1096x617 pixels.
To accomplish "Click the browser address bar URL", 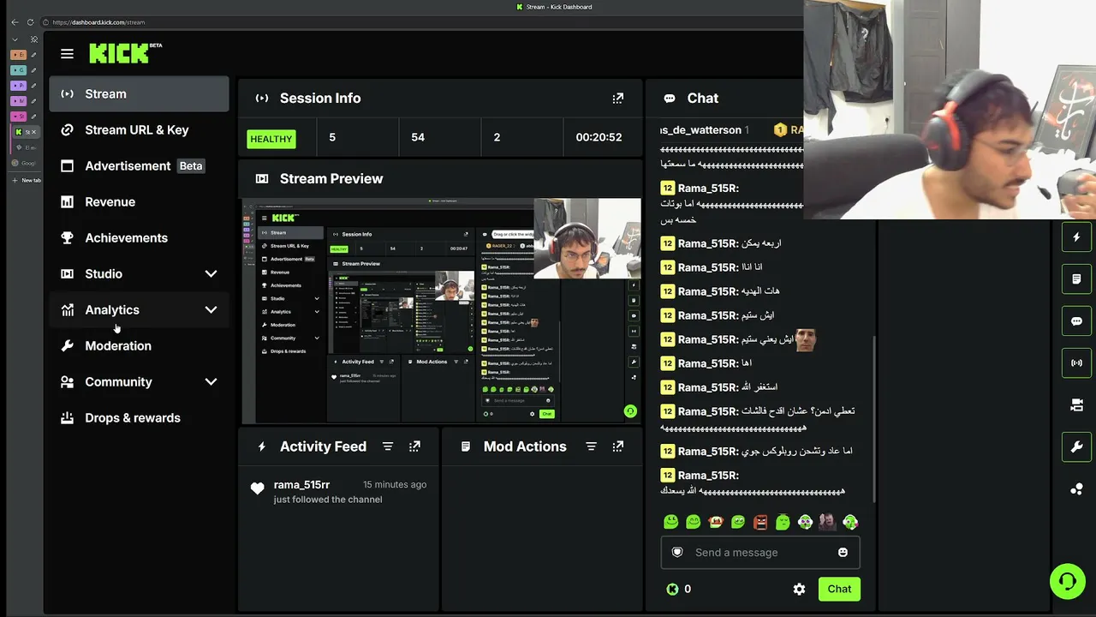I will pos(98,22).
